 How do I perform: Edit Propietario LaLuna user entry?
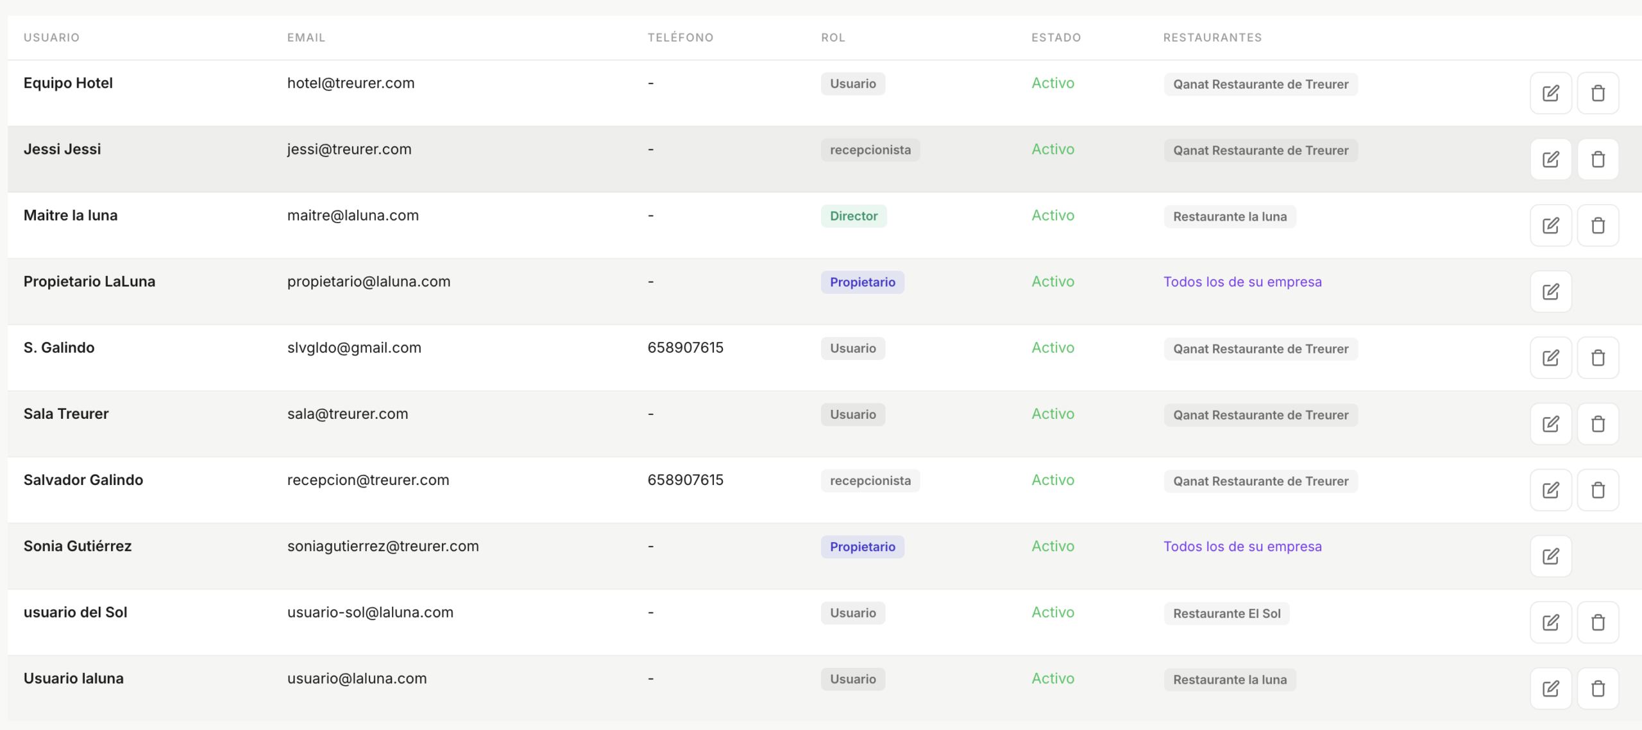(1550, 291)
